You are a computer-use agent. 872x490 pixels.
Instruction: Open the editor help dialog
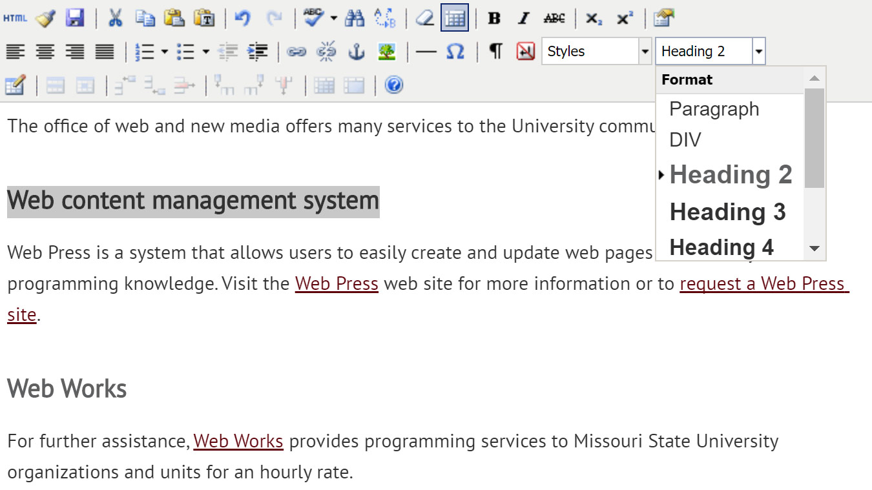tap(393, 85)
